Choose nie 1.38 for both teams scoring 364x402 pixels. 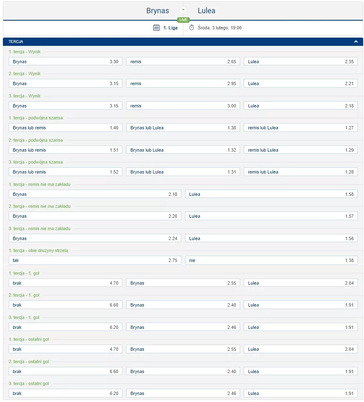[x=271, y=260]
